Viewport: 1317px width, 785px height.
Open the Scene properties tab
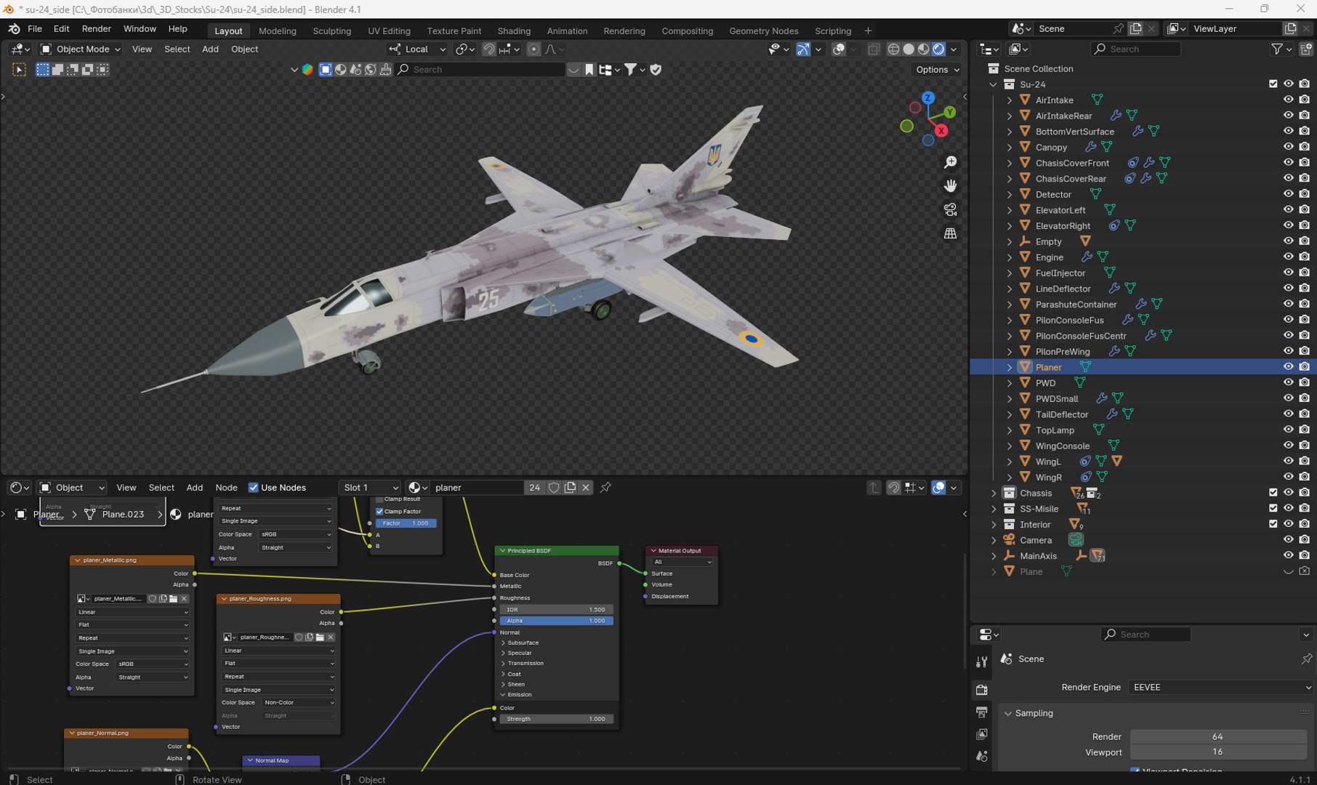point(982,757)
